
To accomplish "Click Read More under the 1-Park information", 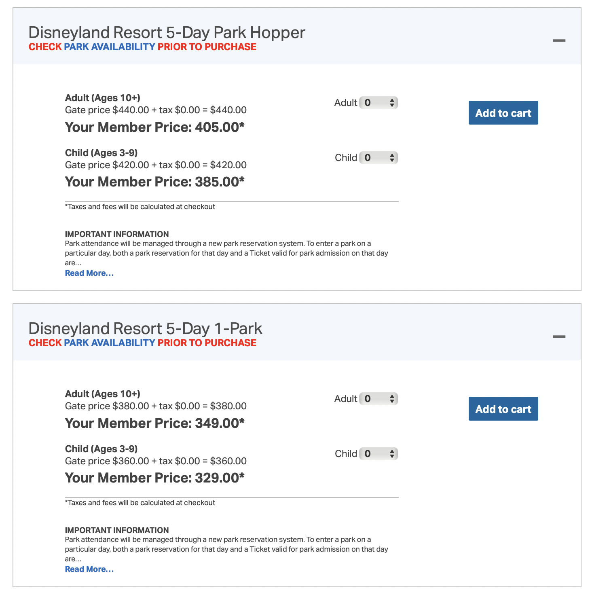I will pos(89,569).
